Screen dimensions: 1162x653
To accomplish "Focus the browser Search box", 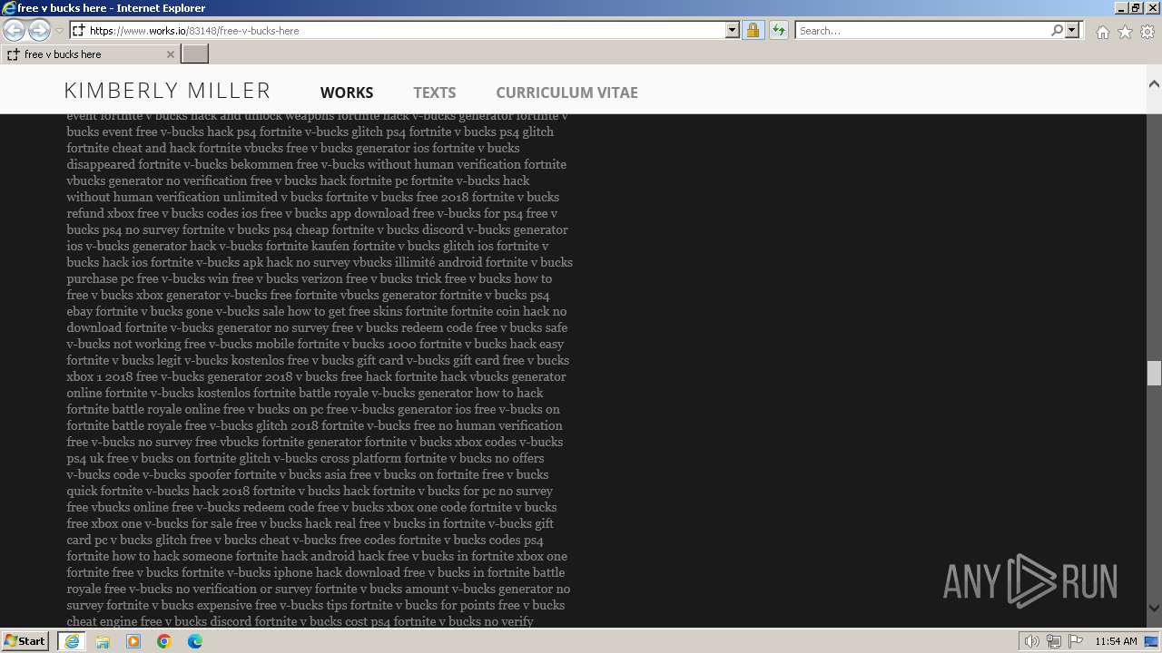I will coord(921,31).
